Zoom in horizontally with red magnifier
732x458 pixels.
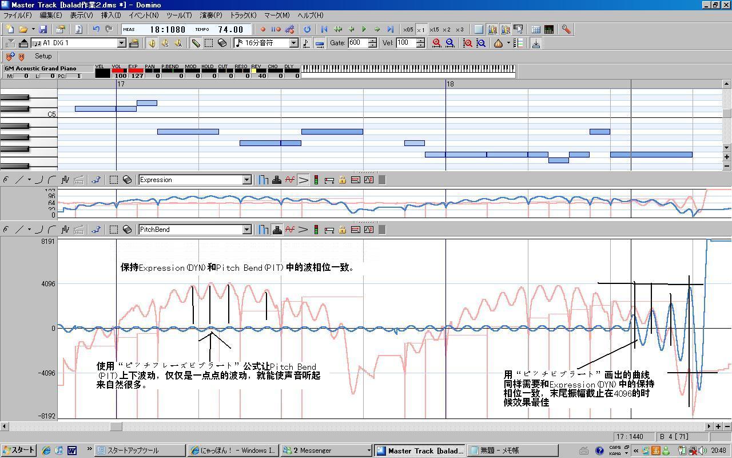click(437, 43)
